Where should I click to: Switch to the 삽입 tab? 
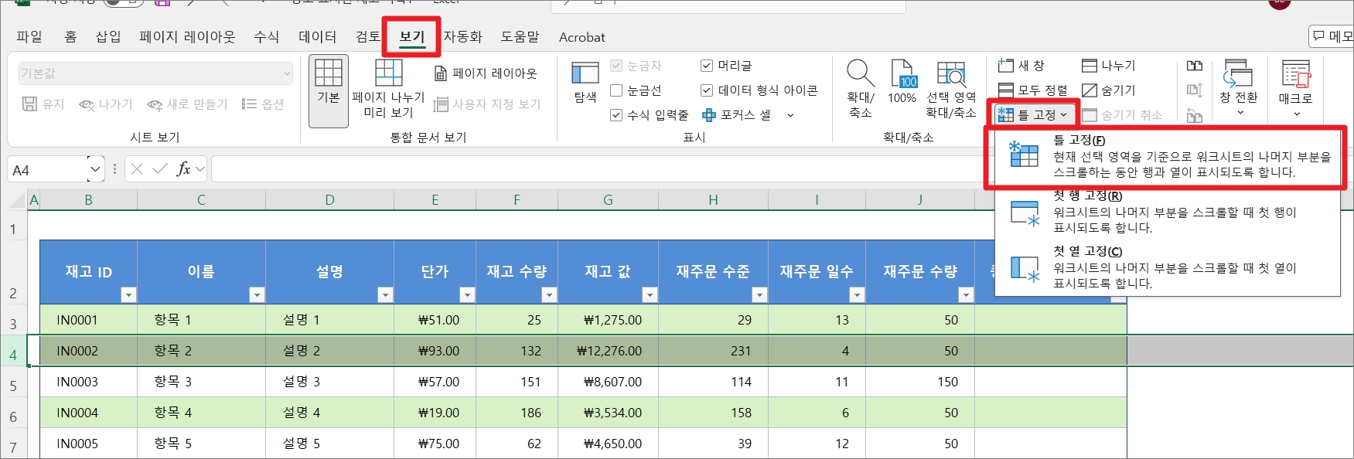pyautogui.click(x=108, y=37)
